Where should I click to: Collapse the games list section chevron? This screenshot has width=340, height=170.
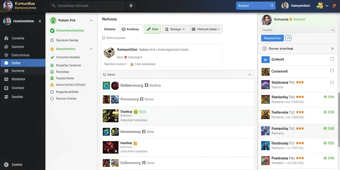click(250, 75)
